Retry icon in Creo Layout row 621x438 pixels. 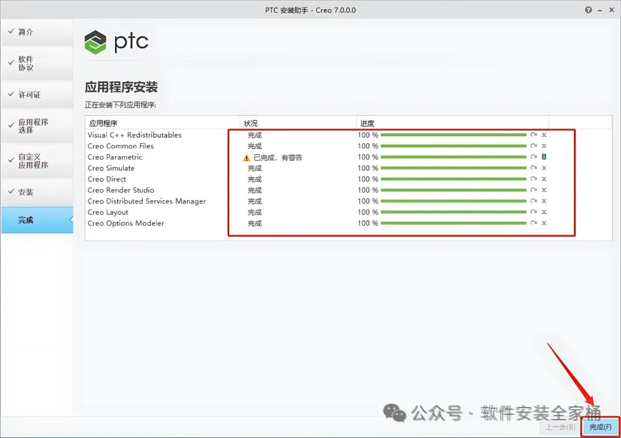[534, 212]
